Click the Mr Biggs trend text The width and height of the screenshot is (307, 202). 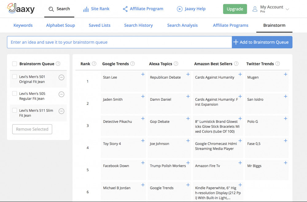(254, 166)
